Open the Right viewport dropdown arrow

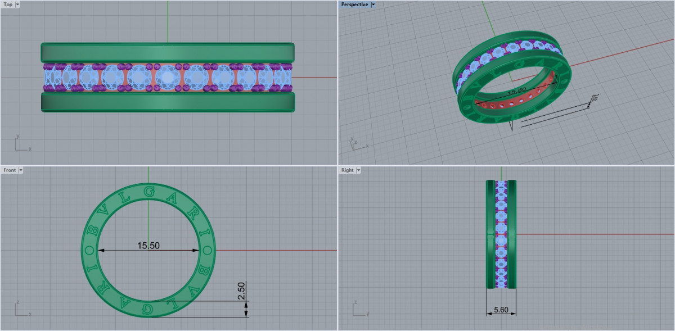[358, 170]
